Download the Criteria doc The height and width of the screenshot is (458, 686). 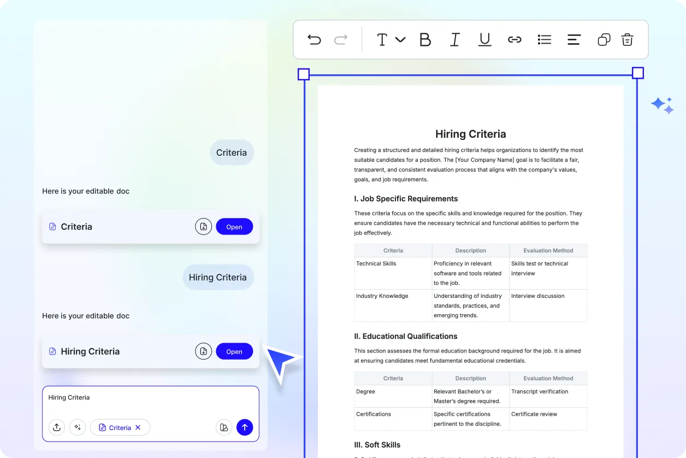[x=203, y=227]
